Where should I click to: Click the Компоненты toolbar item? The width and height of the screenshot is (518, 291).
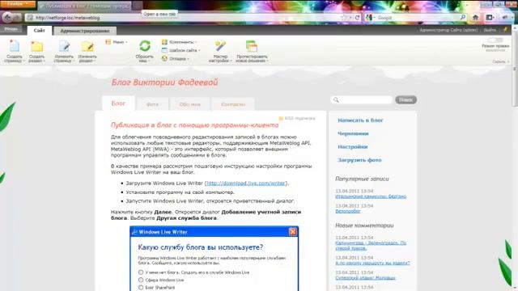tap(179, 42)
